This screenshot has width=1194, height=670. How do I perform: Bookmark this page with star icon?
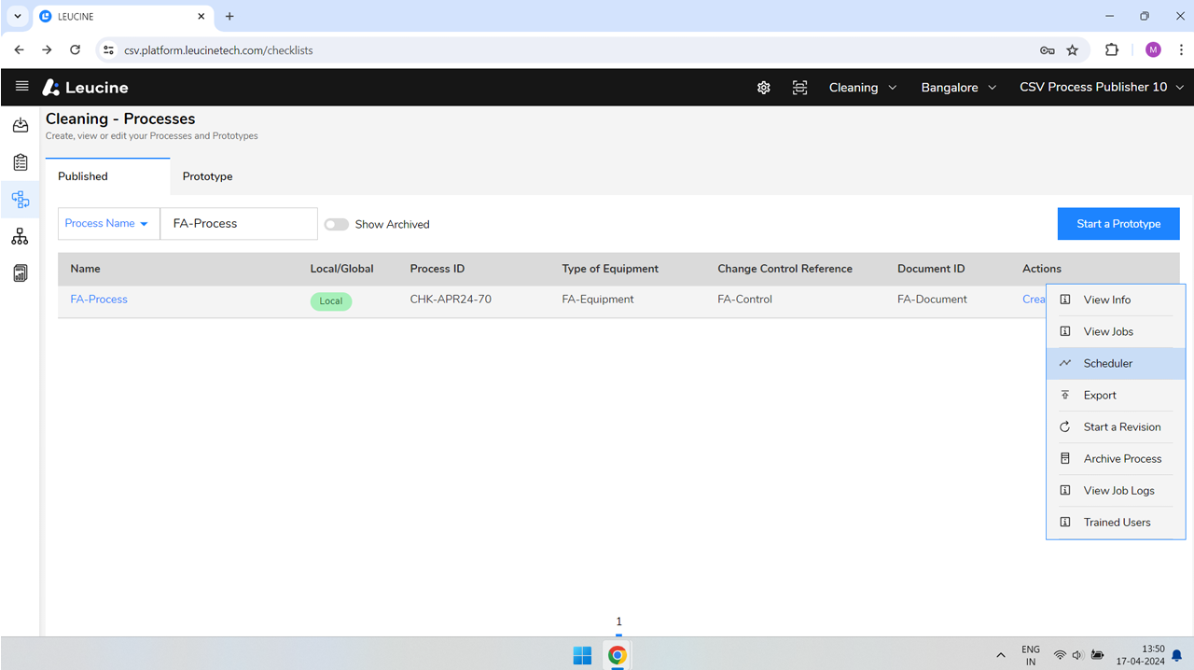pyautogui.click(x=1073, y=50)
